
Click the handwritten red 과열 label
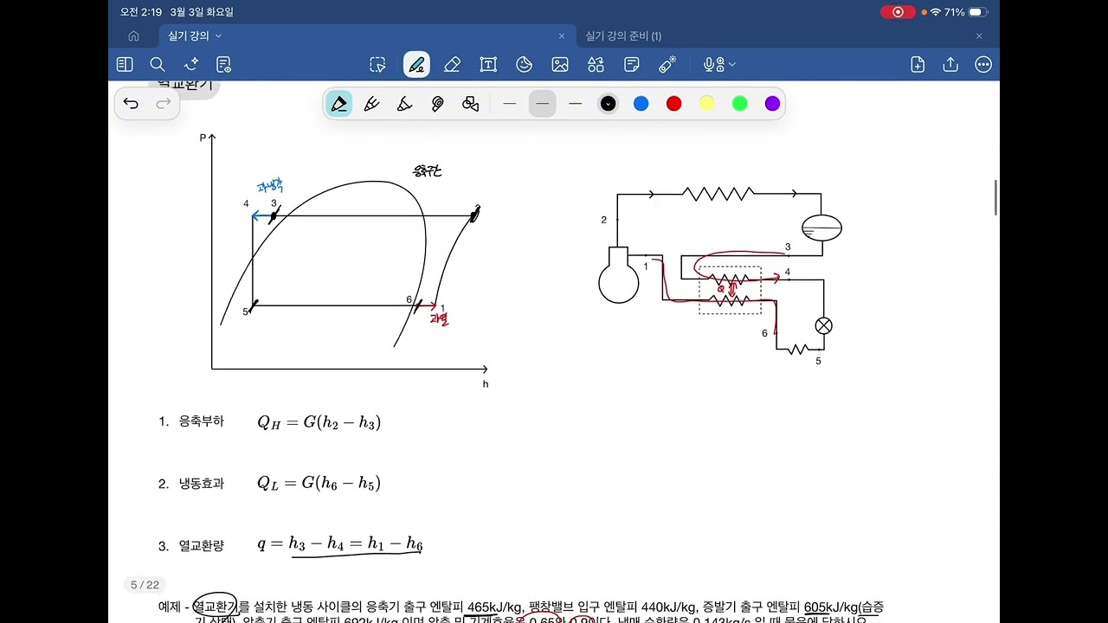439,319
